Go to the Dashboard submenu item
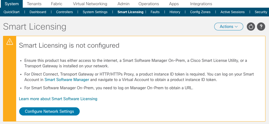Viewport: 269px width, 124px height. point(38,12)
